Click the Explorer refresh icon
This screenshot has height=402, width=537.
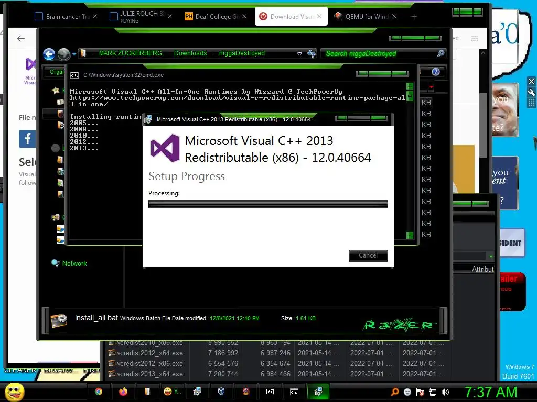[312, 53]
